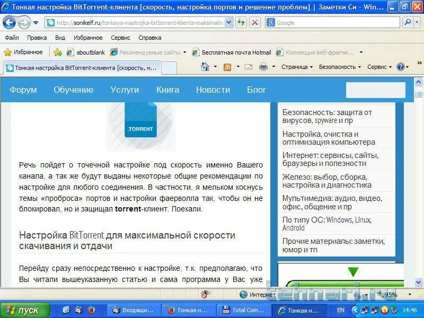Stop loading with the red X icon
This screenshot has height=318, width=424.
pos(254,23)
